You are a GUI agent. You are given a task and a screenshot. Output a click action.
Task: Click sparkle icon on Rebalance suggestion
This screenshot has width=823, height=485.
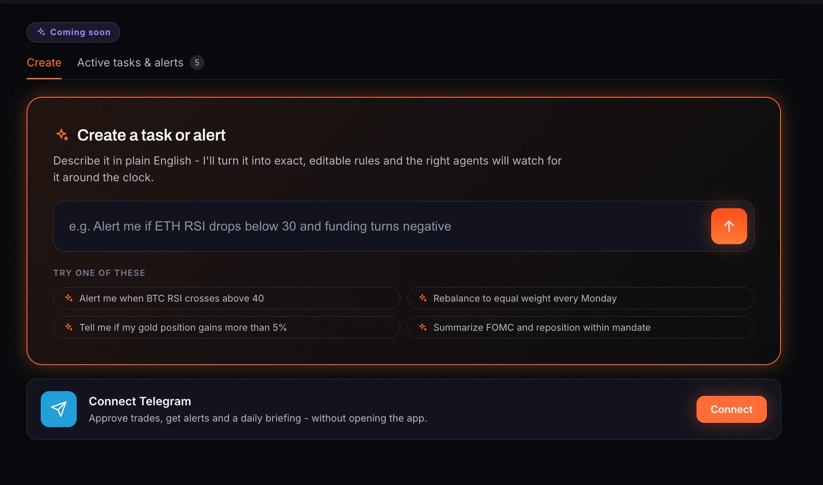click(x=423, y=298)
